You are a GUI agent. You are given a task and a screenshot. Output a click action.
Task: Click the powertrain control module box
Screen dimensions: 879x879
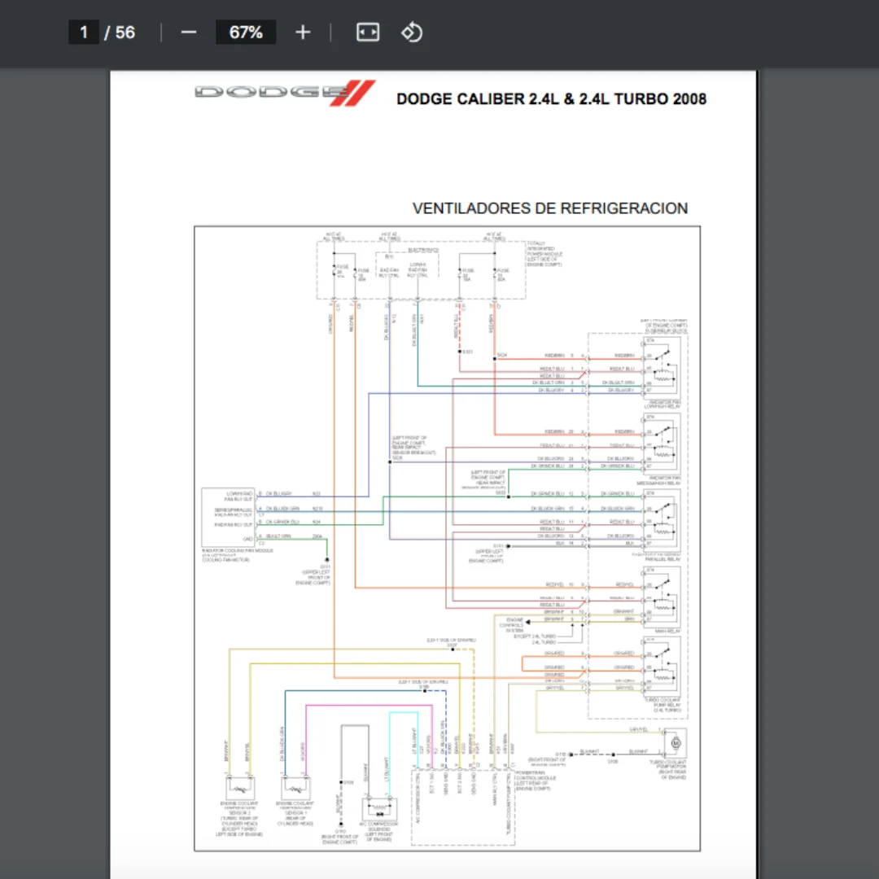461,806
